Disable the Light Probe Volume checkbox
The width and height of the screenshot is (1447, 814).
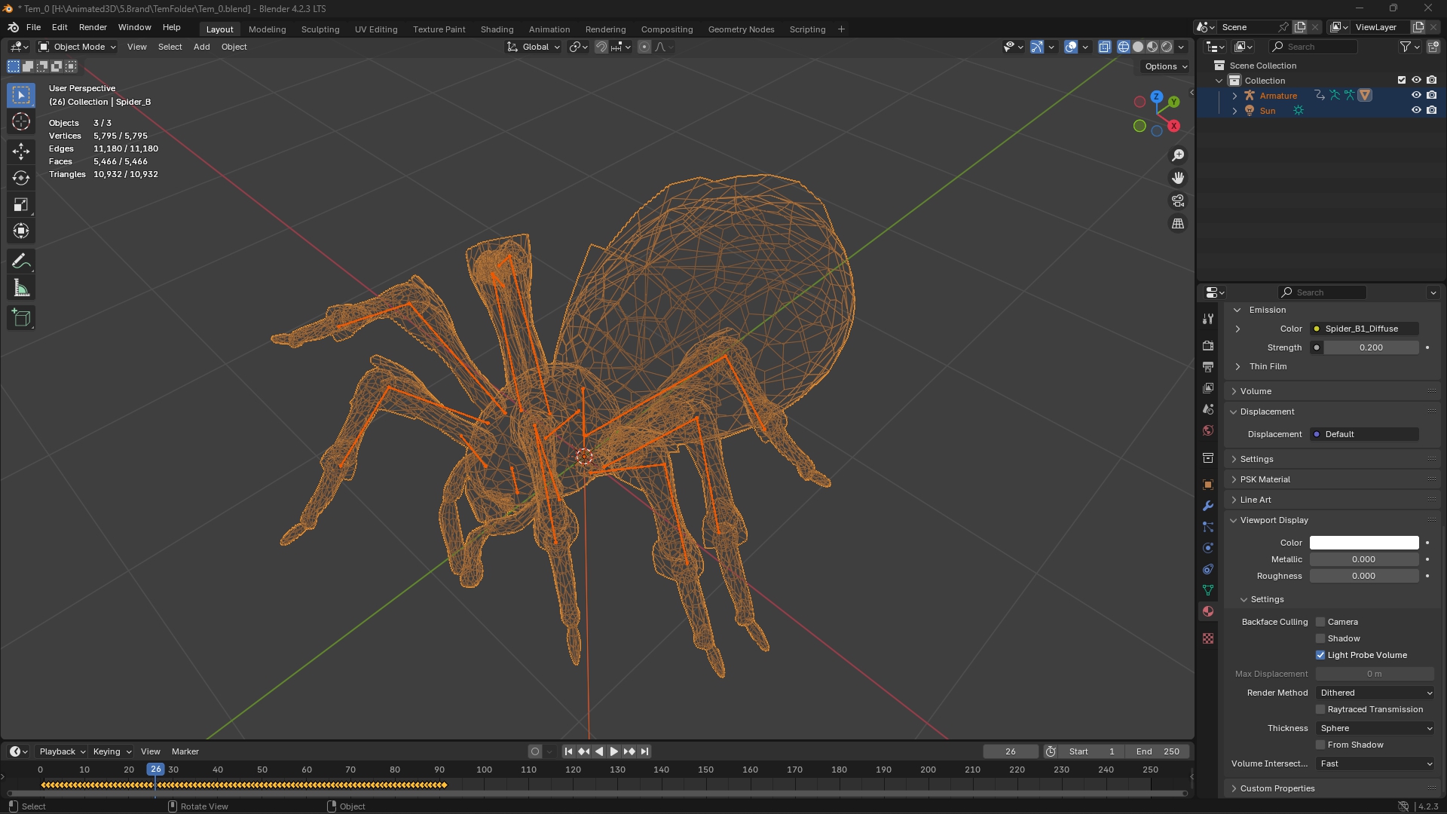[x=1320, y=655]
